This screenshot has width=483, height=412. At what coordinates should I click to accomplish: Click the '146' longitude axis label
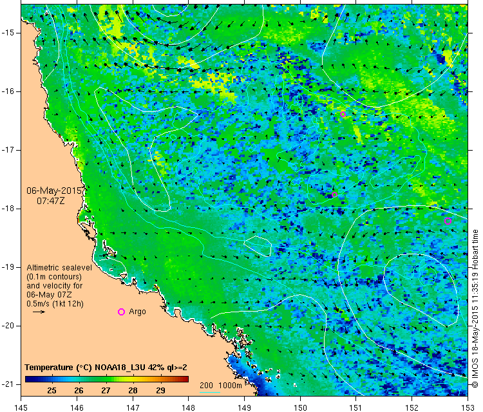[x=77, y=407]
